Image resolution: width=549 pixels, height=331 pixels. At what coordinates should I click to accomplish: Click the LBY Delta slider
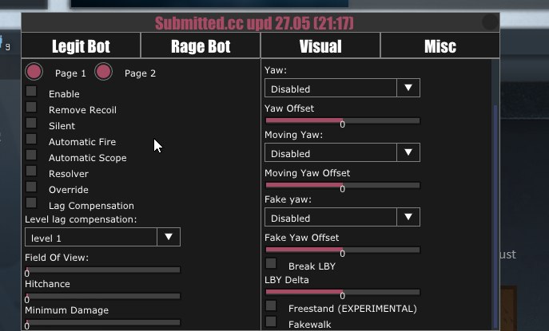(x=343, y=292)
